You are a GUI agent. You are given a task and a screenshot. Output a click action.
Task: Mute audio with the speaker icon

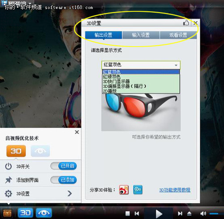coord(203,214)
